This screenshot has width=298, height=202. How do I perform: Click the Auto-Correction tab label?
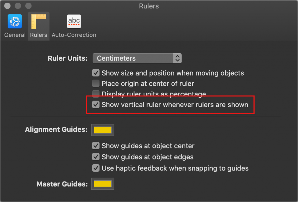pos(74,35)
